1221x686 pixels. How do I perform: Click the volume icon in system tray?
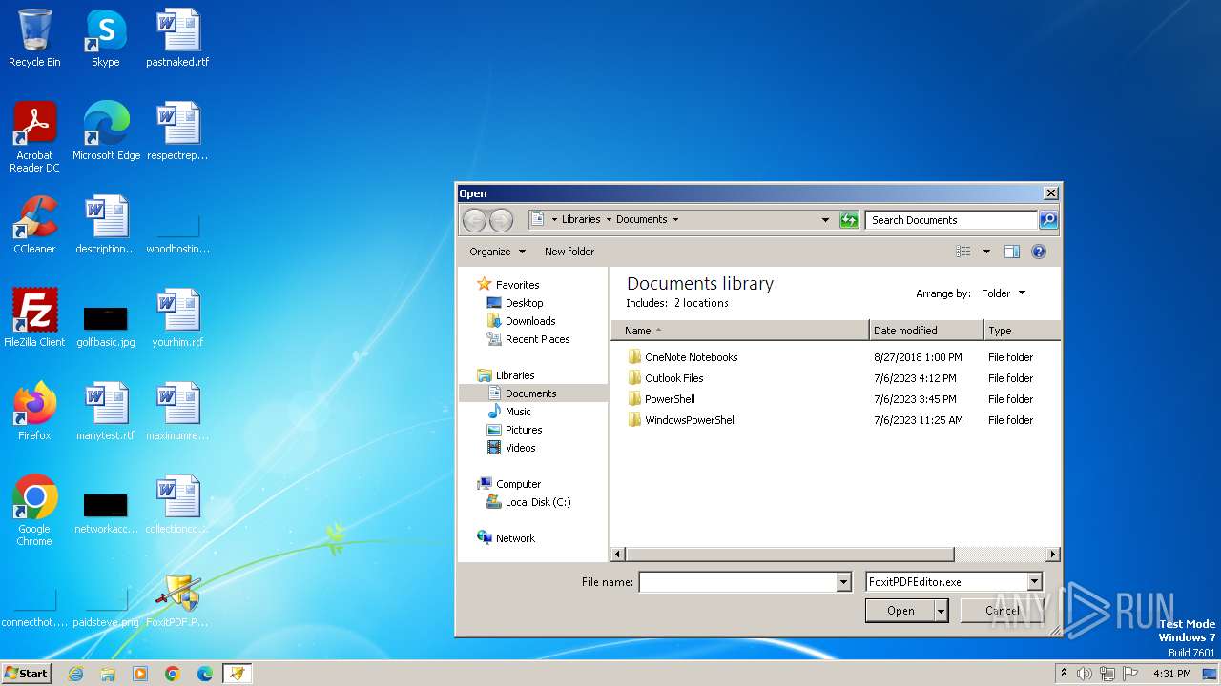click(1085, 674)
